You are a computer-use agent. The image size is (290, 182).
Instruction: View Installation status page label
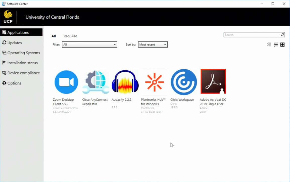pos(23,63)
